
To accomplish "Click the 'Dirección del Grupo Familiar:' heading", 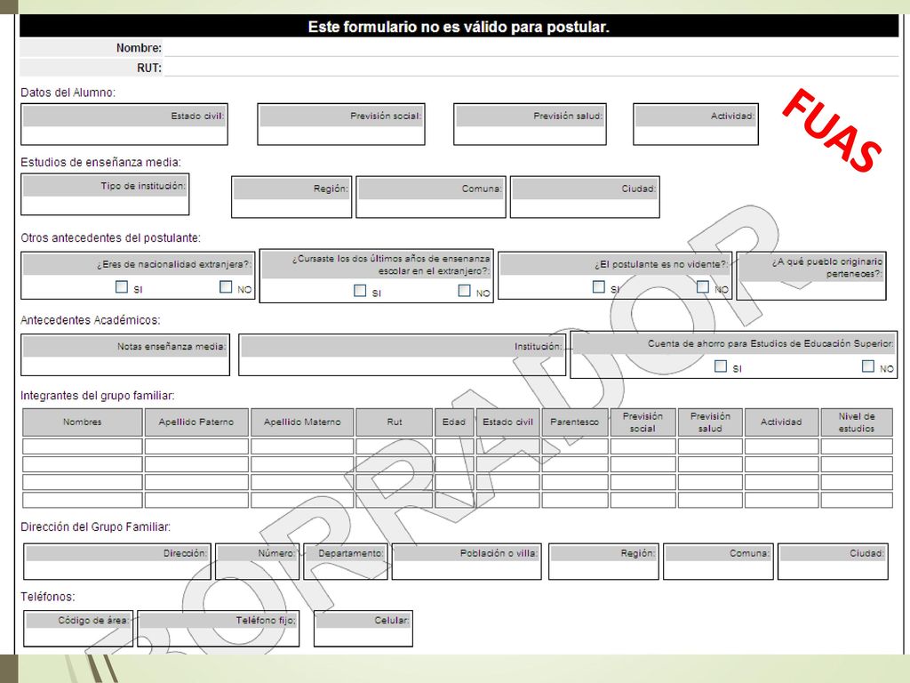I will coord(96,526).
